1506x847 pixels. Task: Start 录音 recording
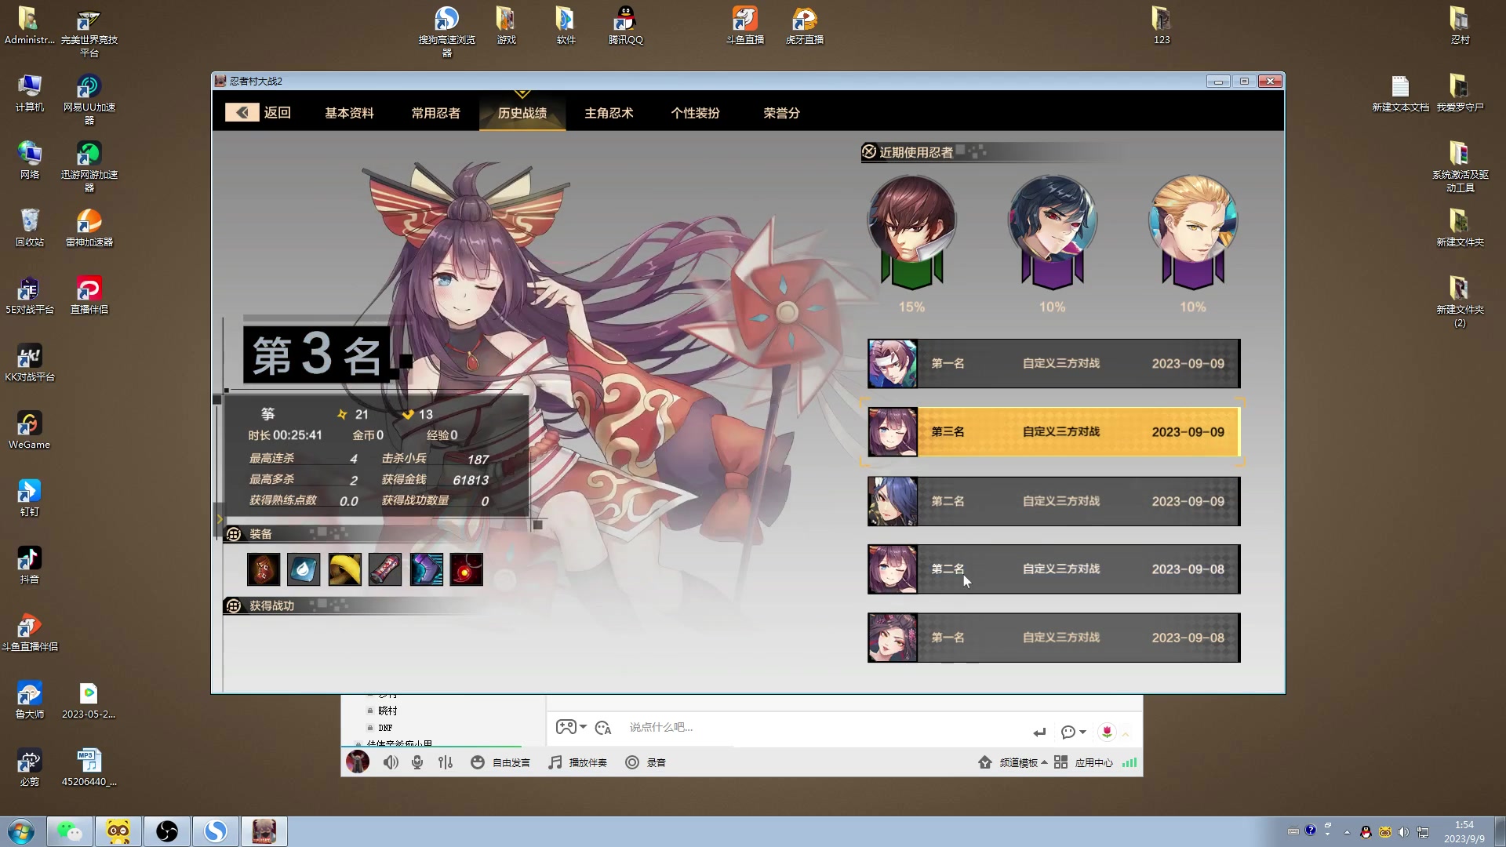click(646, 762)
